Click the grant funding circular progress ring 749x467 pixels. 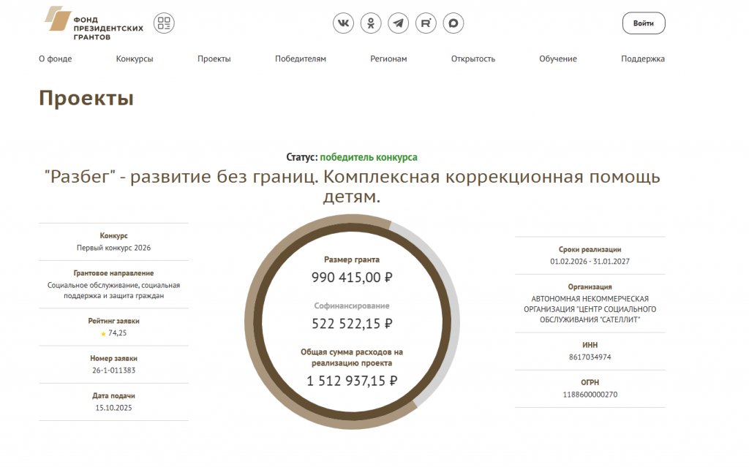click(x=251, y=322)
